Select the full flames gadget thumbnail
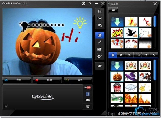Image resolution: width=161 pixels, height=118 pixels. (x=131, y=98)
